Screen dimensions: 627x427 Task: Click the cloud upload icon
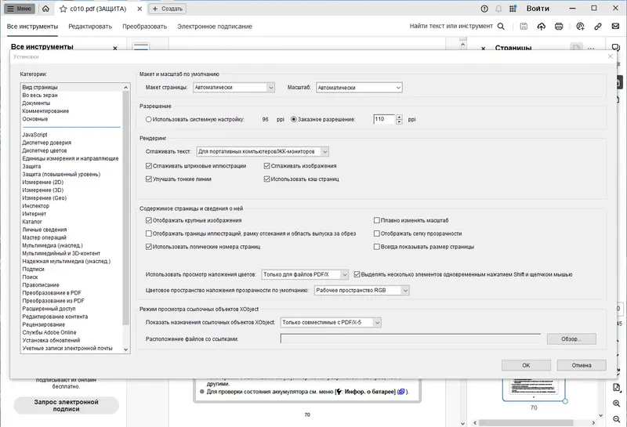coord(541,27)
